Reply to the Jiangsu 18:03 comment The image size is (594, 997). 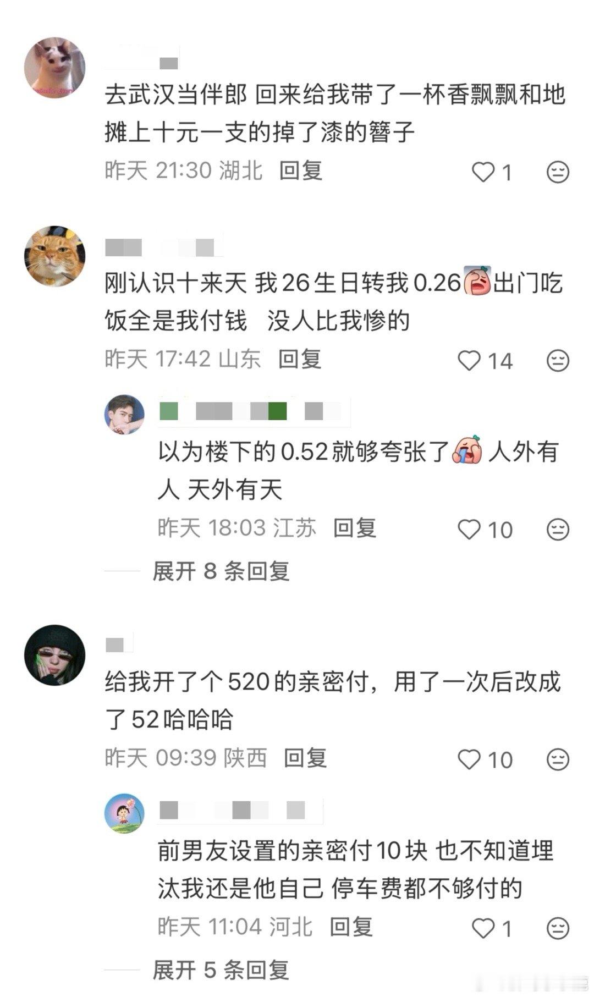click(x=355, y=528)
